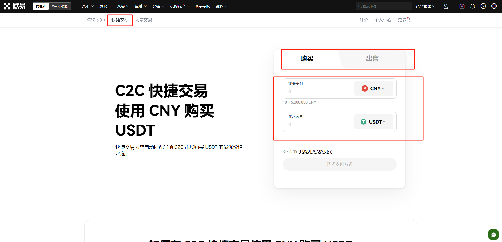The width and height of the screenshot is (502, 242).
Task: Open the three-dot more options icon
Action: pos(409,20)
